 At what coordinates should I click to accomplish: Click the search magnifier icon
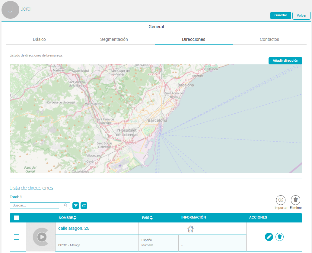65,205
